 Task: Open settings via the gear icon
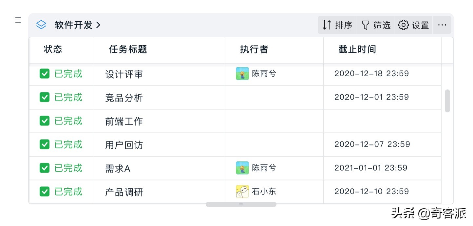[x=404, y=25]
